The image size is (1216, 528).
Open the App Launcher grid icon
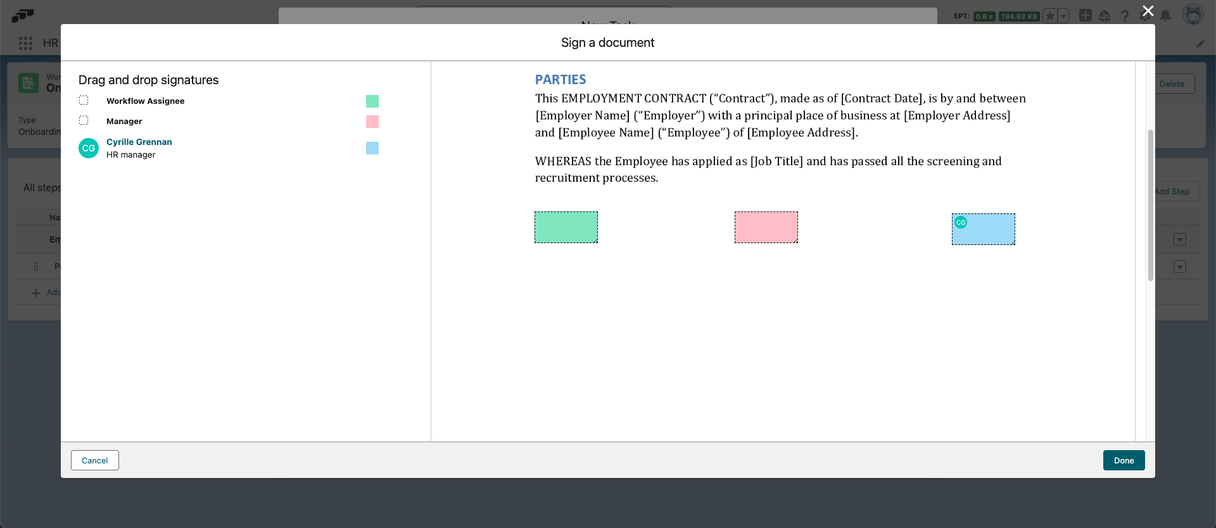(25, 43)
